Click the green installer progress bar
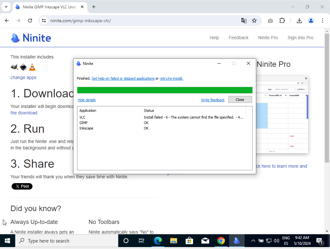330x249 pixels. click(x=165, y=90)
